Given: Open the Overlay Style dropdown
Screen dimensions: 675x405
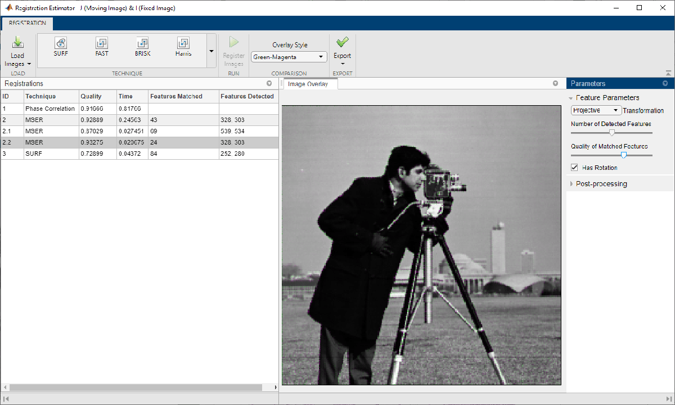Looking at the screenshot, I should click(289, 57).
